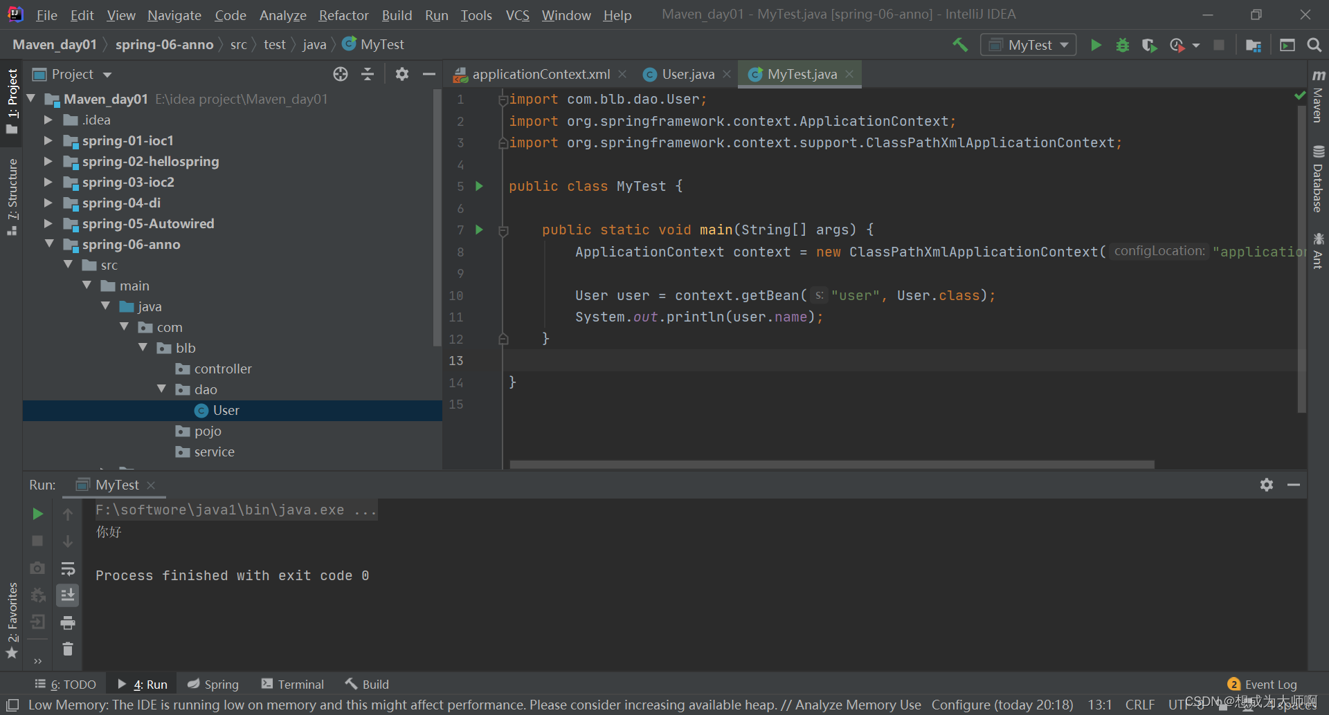
Task: Run MyTest with Coverage icon
Action: [1149, 45]
